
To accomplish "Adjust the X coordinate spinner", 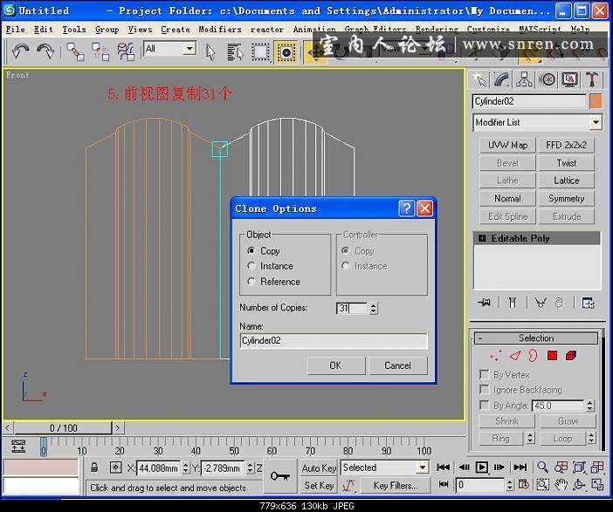I will point(186,468).
